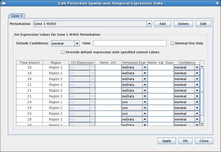The image size is (221, 152).
Task: Open Perturbed Expr. dropdown for 18-hour Region 2
Action: (145, 73)
